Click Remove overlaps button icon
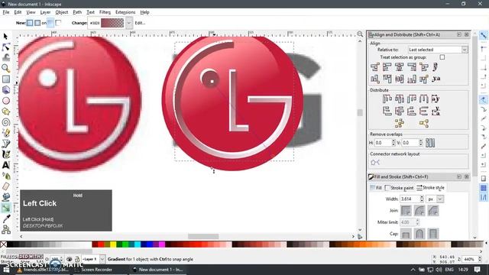This screenshot has height=275, width=489. (430, 143)
